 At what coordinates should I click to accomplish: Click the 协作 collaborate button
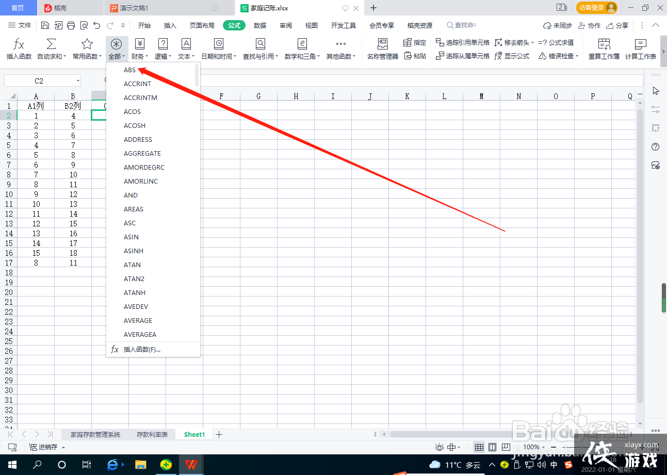pyautogui.click(x=590, y=25)
